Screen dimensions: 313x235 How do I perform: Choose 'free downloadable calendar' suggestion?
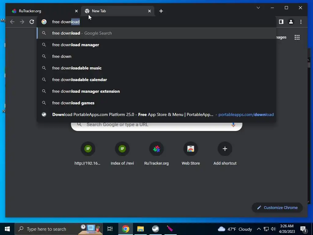156,80
